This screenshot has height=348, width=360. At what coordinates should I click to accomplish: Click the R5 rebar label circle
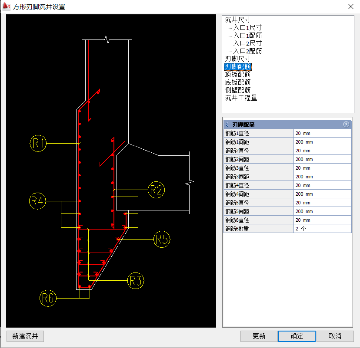tap(162, 239)
